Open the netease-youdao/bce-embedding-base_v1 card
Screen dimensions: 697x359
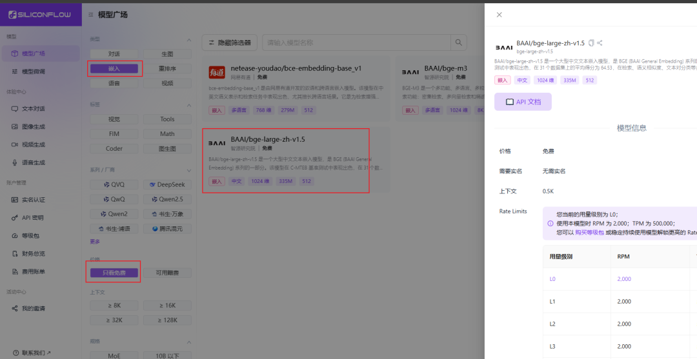[296, 89]
